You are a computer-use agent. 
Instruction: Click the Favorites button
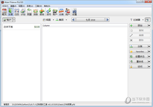139,51
